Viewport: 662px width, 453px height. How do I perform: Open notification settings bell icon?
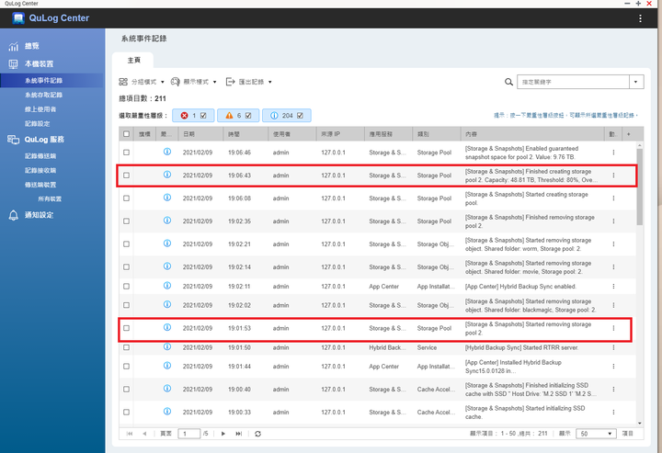point(14,215)
